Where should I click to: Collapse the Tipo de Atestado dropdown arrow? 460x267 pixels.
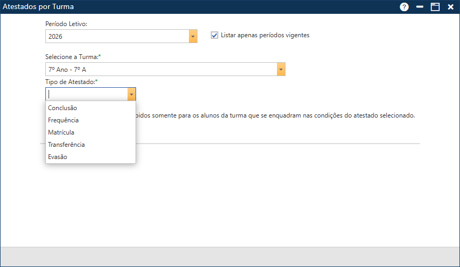coord(131,94)
